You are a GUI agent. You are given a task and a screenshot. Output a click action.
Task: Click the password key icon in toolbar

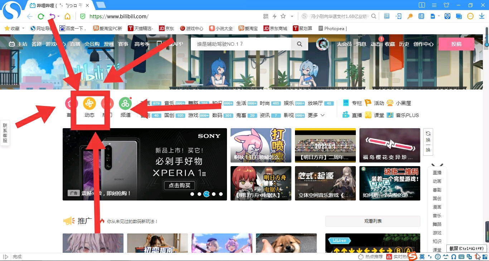410,16
